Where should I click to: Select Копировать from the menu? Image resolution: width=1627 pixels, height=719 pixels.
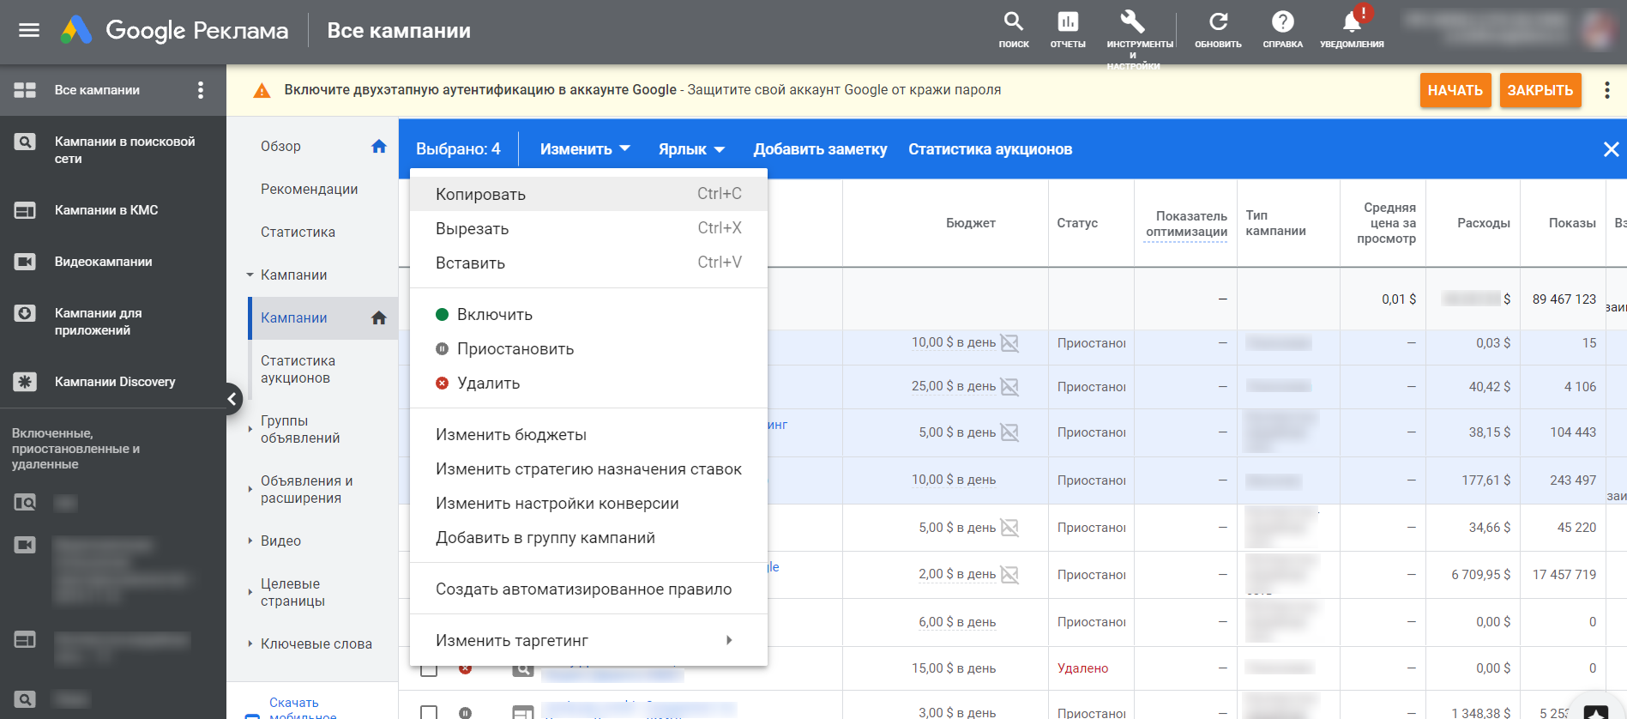coord(480,195)
